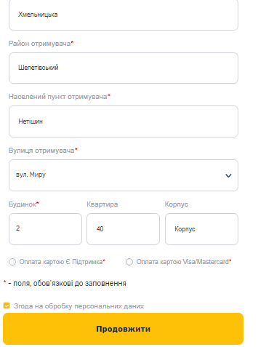This screenshot has width=266, height=347.
Task: Click the Згода на обробку персональних даних text
Action: (79, 306)
